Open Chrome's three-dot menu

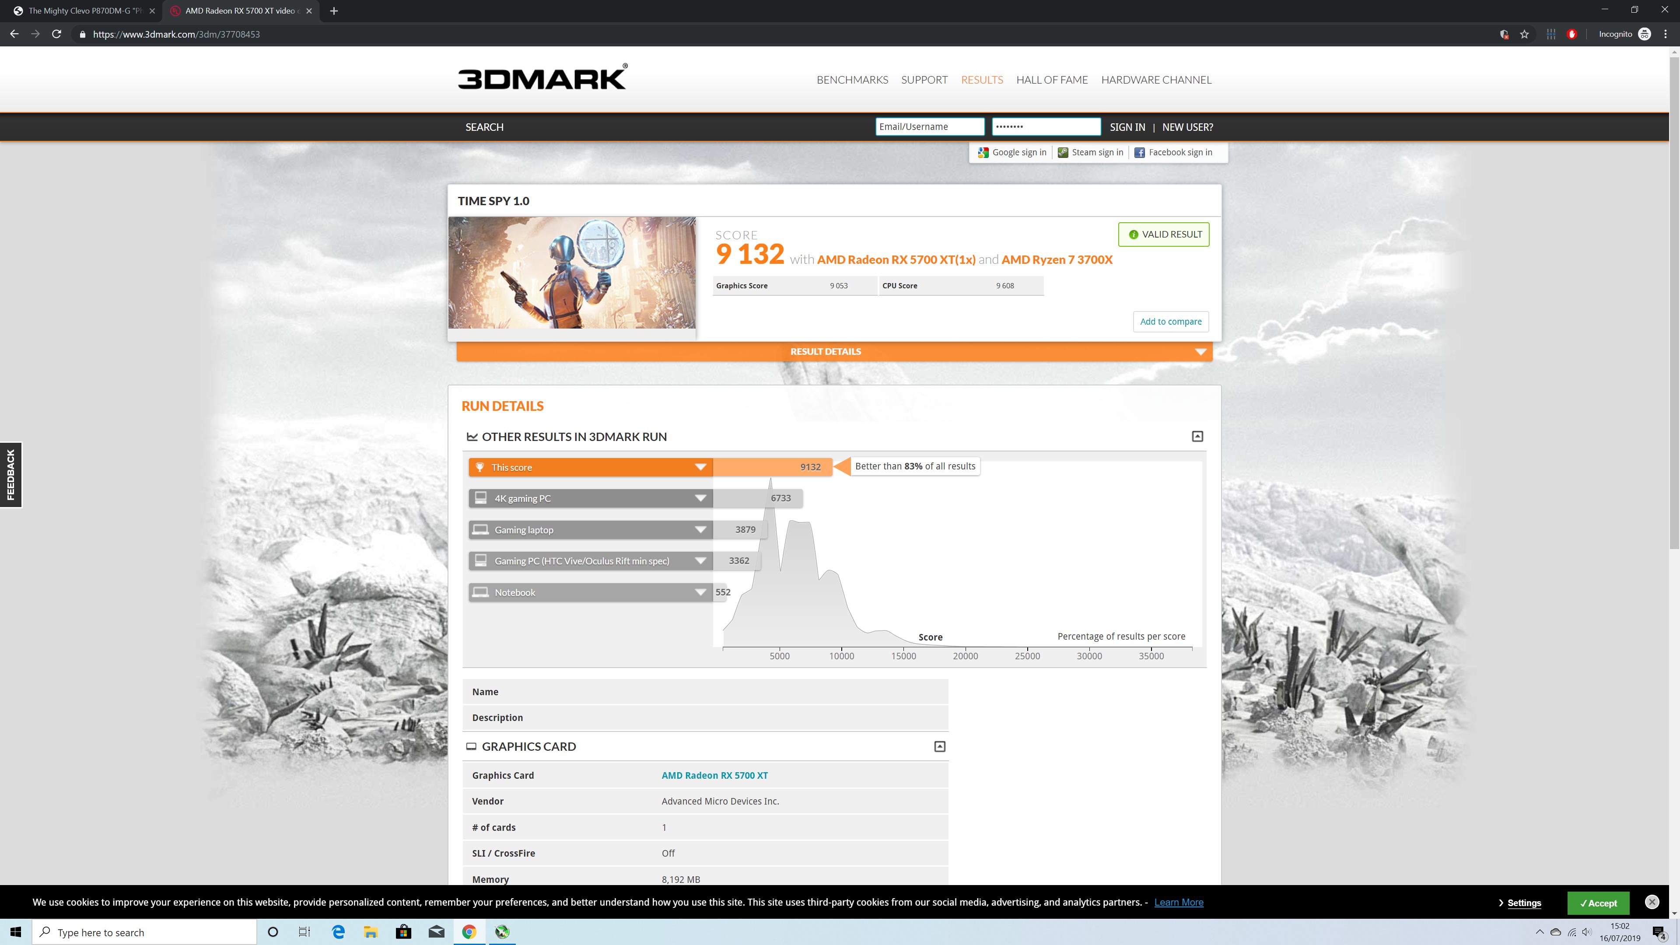pos(1665,34)
